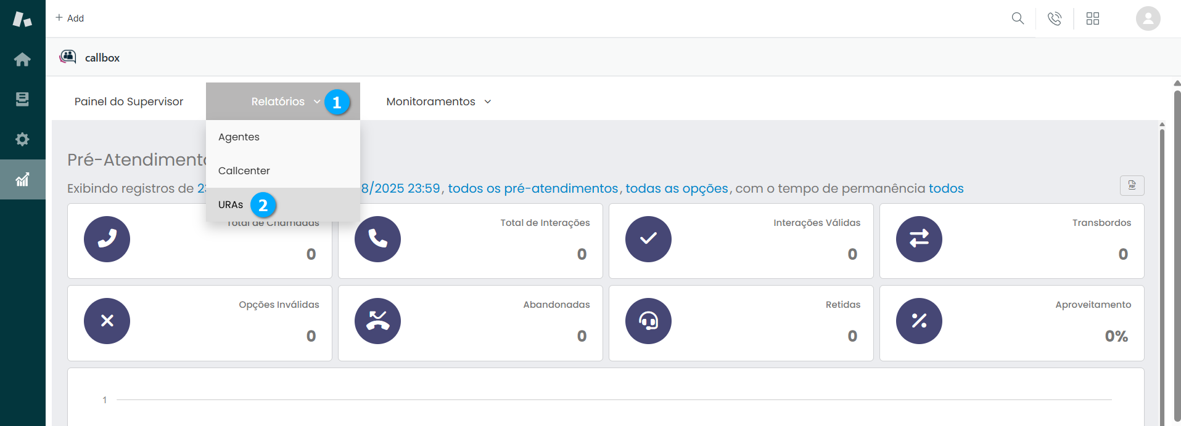
Task: Select URAs from the Relatórios menu
Action: tap(231, 204)
